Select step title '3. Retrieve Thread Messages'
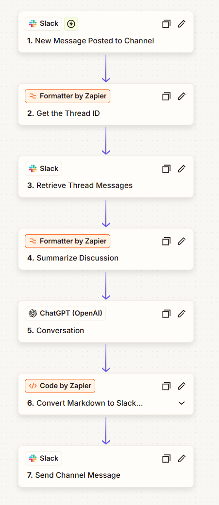This screenshot has height=505, width=219. pyautogui.click(x=80, y=186)
